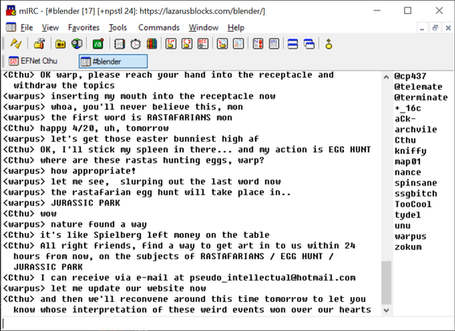Select zokum in the nick list
The image size is (455, 331).
pos(408,247)
